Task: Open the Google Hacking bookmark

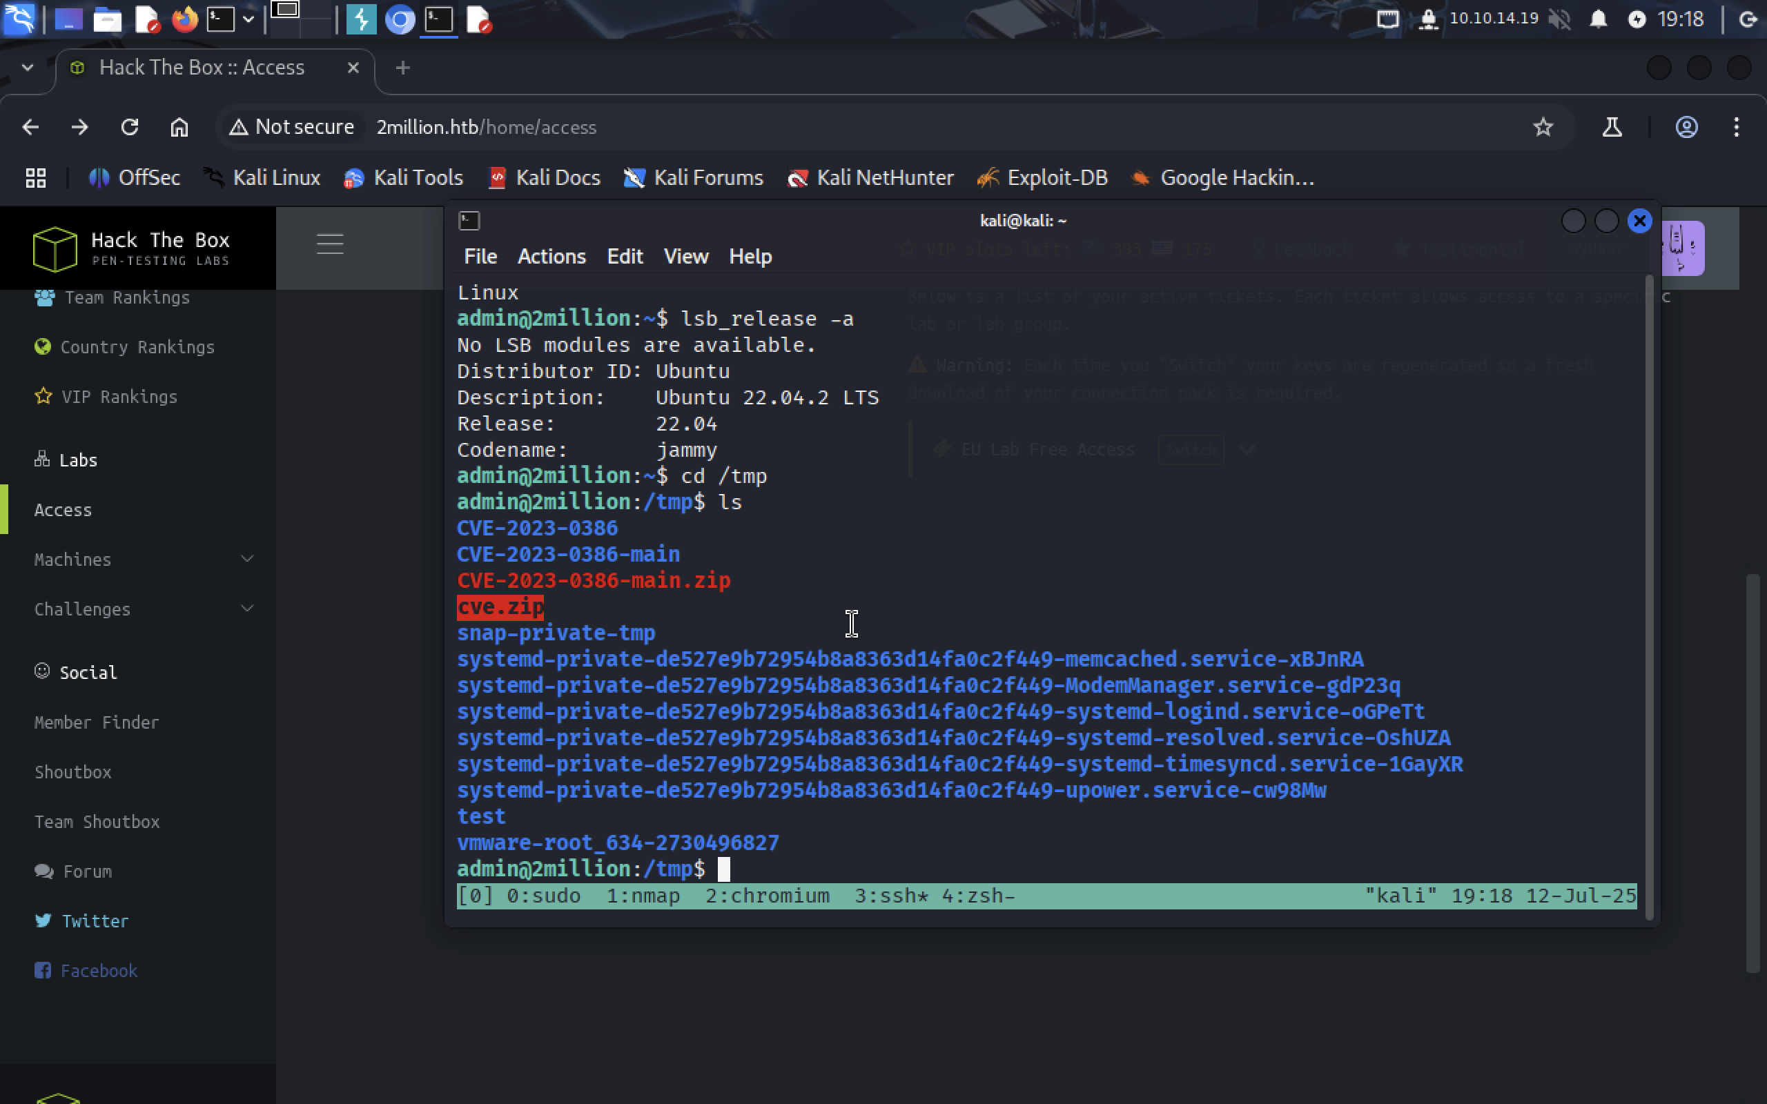Action: tap(1222, 177)
